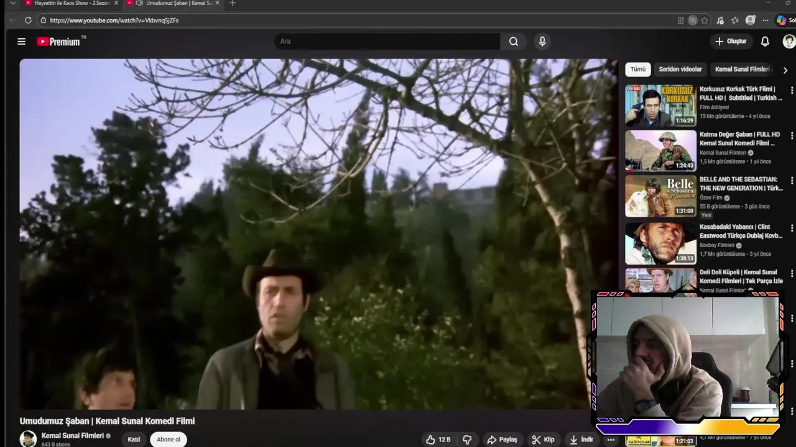This screenshot has height=447, width=796.
Task: Open browser settings three-dot menu
Action: [766, 20]
